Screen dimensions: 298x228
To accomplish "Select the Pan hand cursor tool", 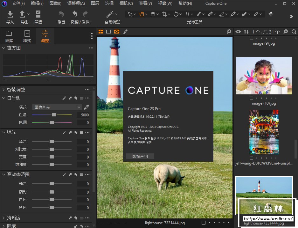I will [x=142, y=14].
